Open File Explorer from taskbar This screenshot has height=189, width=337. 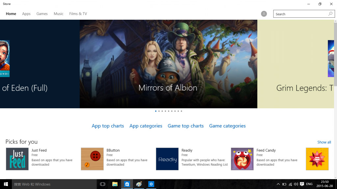115,184
